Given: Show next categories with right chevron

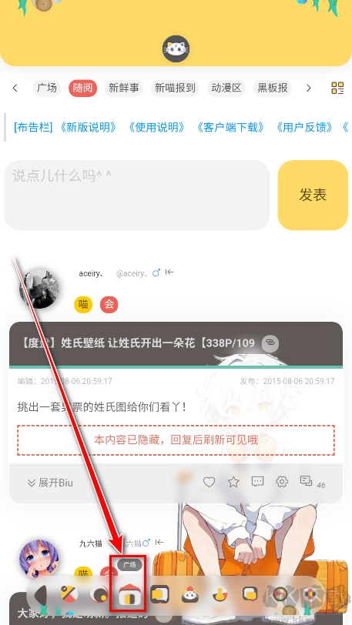Looking at the screenshot, I should pyautogui.click(x=309, y=88).
